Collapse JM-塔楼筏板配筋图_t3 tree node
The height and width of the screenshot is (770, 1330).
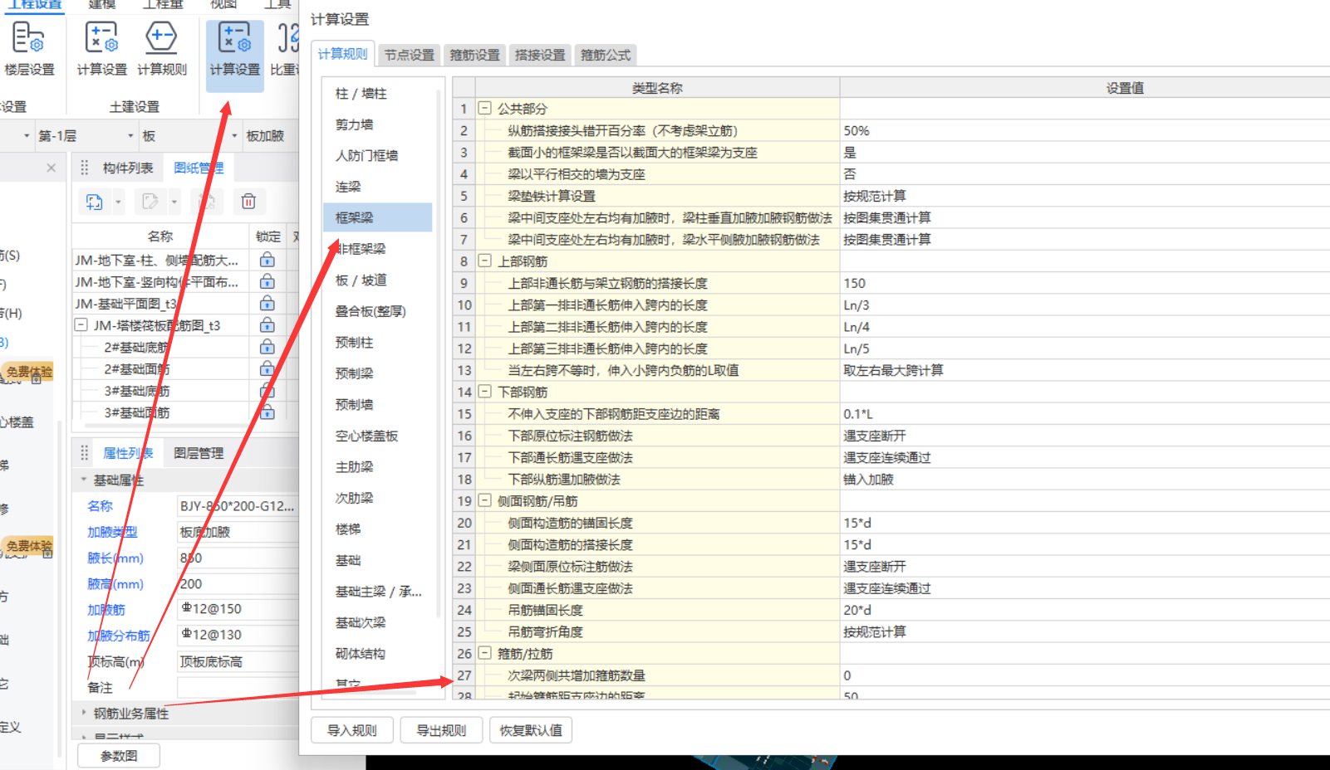81,325
